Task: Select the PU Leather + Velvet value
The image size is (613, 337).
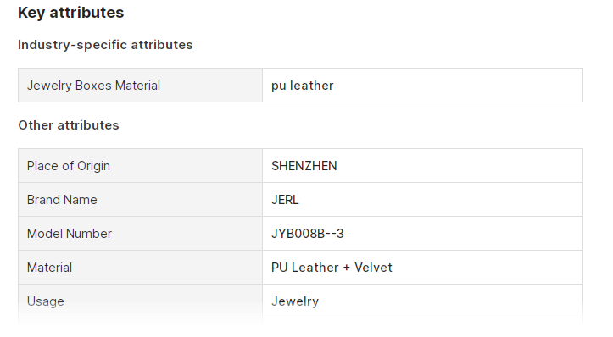Action: pos(332,268)
